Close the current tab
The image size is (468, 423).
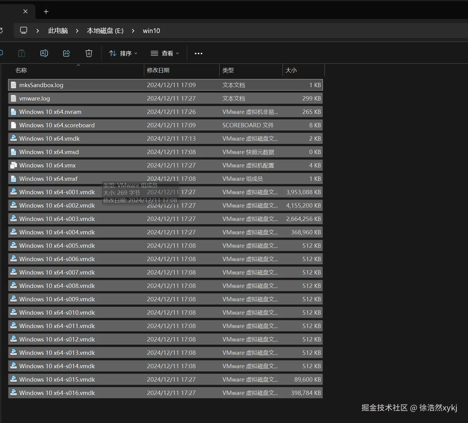[25, 11]
